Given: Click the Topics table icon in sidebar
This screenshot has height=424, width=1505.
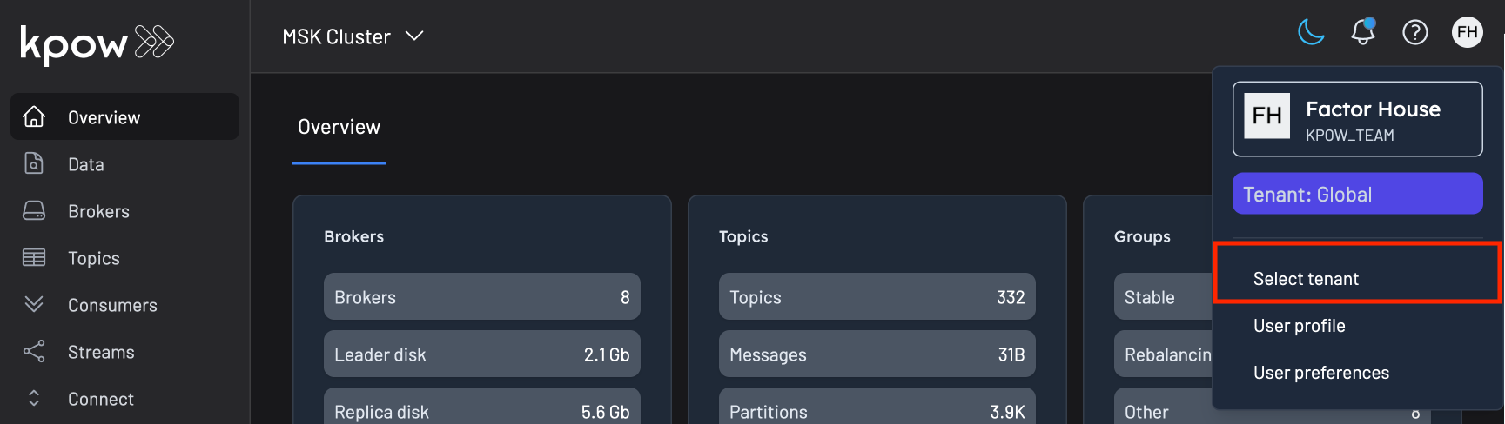Looking at the screenshot, I should 34,258.
